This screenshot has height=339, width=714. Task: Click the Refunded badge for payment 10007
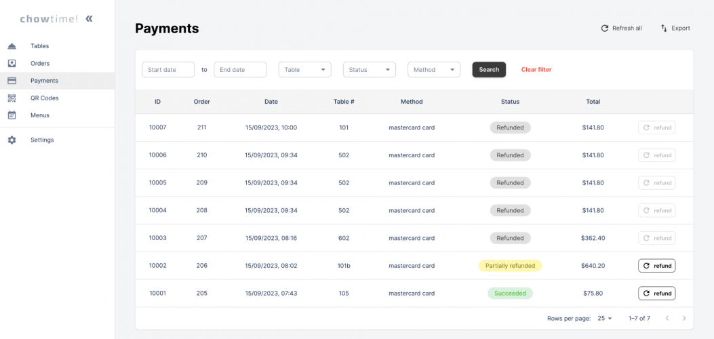(510, 128)
